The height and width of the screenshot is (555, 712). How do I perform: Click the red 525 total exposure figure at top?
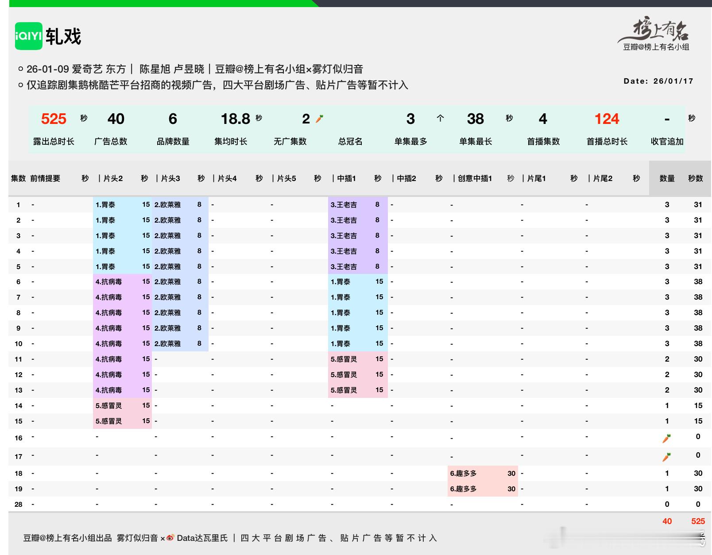[54, 119]
